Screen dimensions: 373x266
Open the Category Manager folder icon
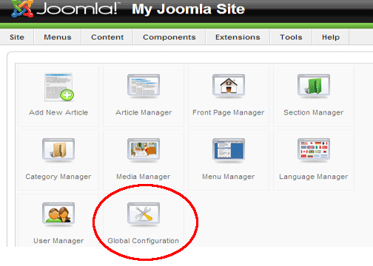[x=58, y=149]
